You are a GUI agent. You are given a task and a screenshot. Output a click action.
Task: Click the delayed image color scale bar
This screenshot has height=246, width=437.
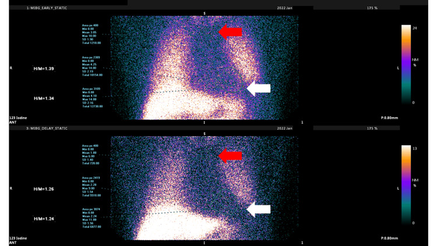coord(406,185)
